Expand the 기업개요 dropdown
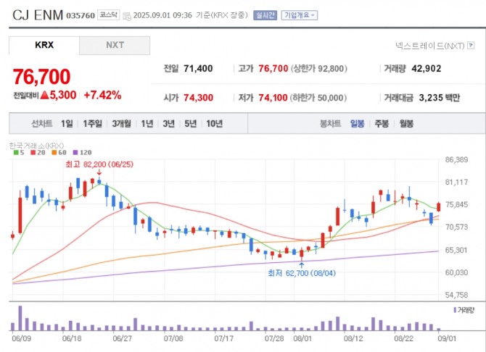Viewport: 486px width, 352px height. tap(298, 15)
